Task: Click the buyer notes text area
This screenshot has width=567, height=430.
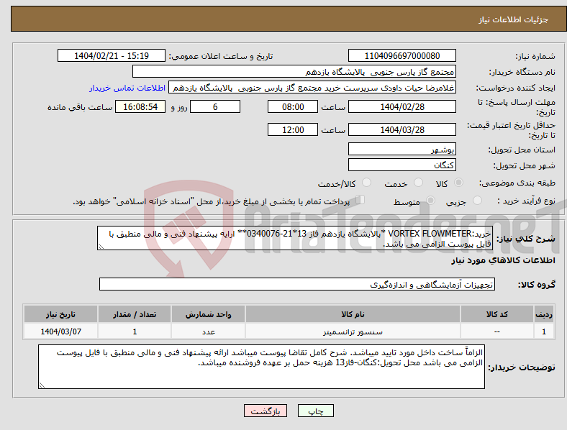Action: click(x=261, y=367)
